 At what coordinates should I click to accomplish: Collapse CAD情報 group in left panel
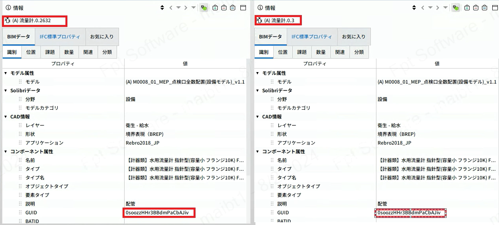pyautogui.click(x=6, y=117)
